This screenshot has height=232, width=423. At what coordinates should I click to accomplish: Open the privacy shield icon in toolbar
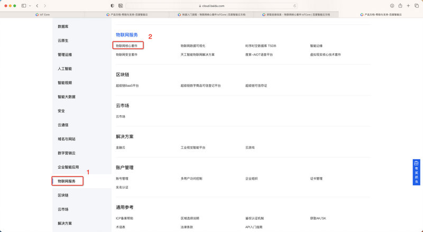point(113,6)
